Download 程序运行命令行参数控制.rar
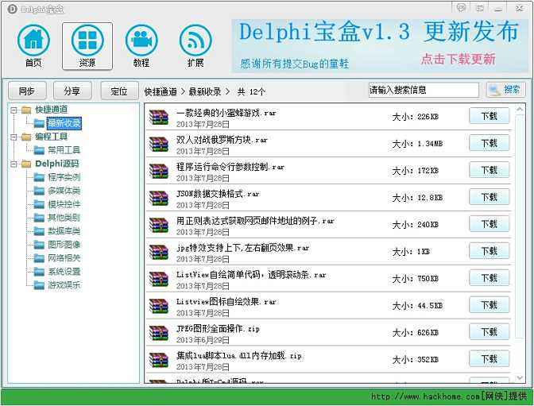 [489, 170]
